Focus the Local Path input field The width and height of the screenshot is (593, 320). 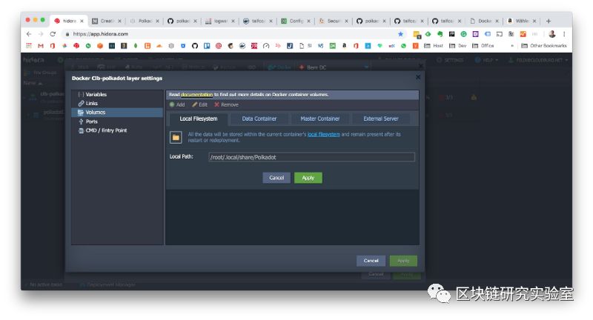tap(311, 157)
